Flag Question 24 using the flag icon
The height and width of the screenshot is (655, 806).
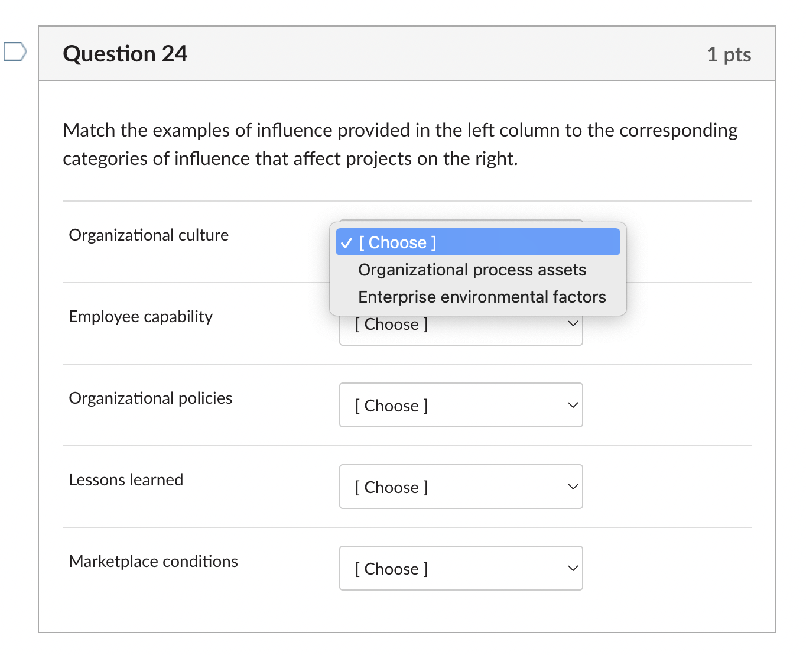click(x=15, y=51)
